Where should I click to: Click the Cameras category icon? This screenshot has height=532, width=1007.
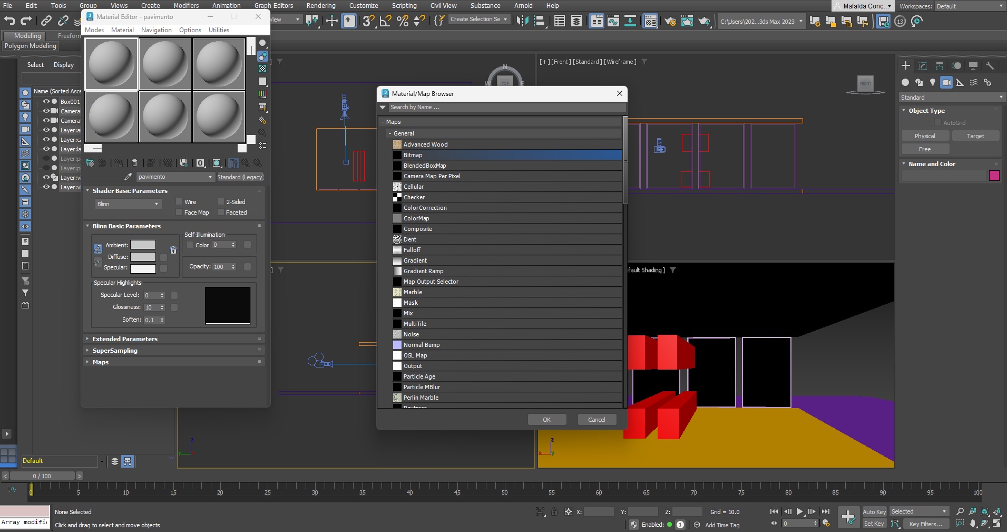click(x=946, y=83)
